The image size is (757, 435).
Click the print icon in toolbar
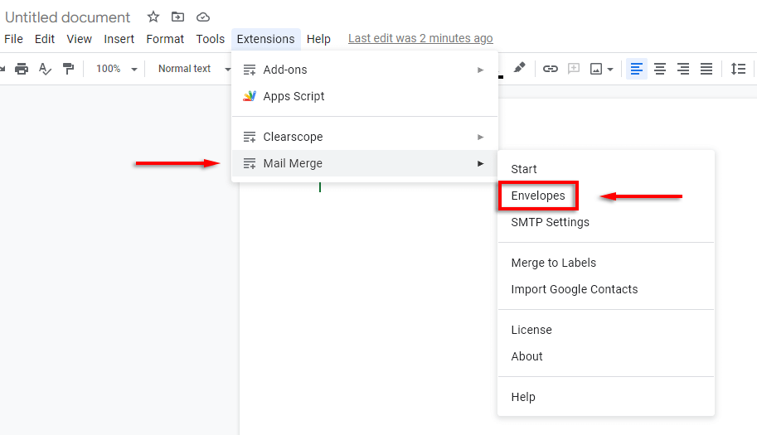pyautogui.click(x=22, y=69)
